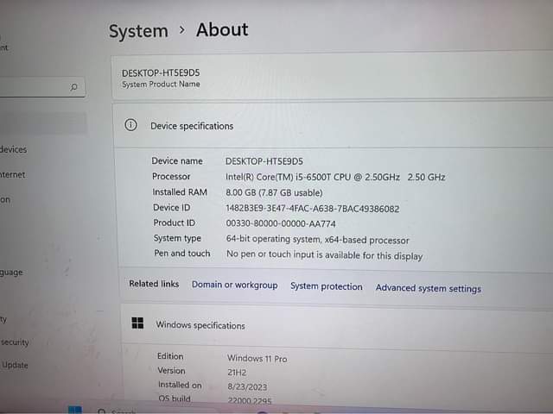Viewport: 553px width, 414px height.
Task: Click the Installed on date 8/23/2023
Action: tap(247, 387)
